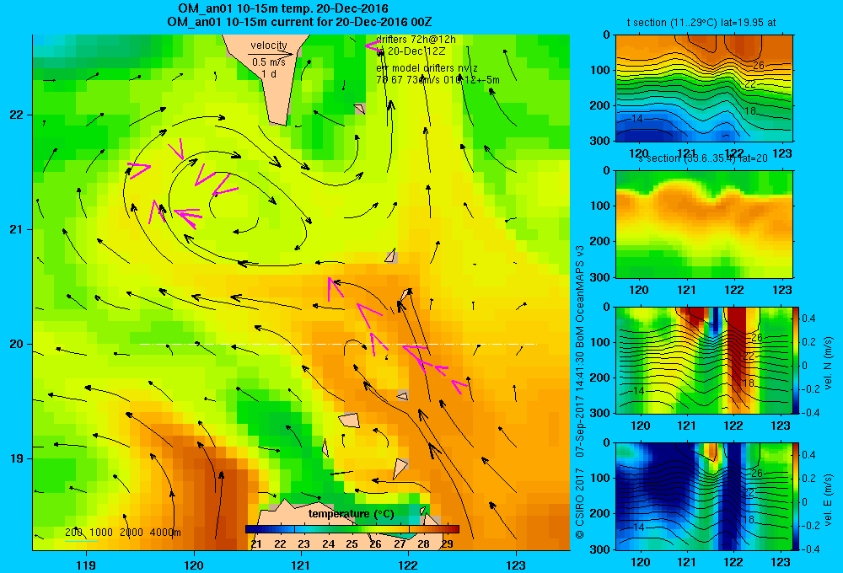Click the 'vel. N (m/s)' colorbar label
The width and height of the screenshot is (843, 573).
(x=828, y=363)
